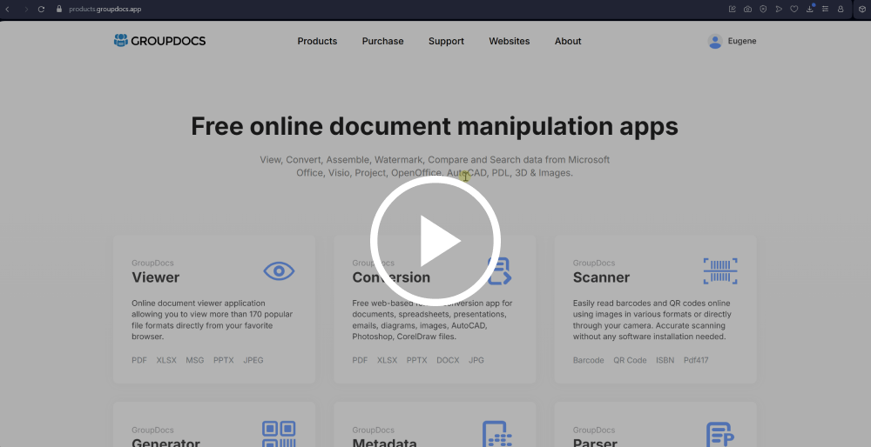Open the Eugene account name

click(742, 41)
